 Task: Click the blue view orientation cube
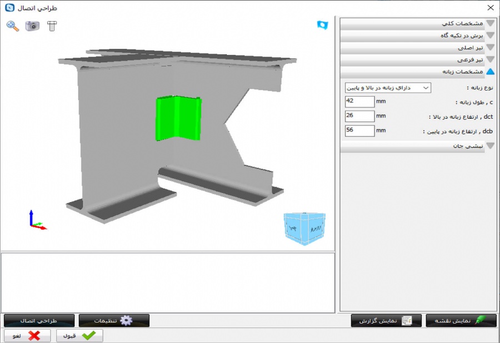tap(304, 226)
